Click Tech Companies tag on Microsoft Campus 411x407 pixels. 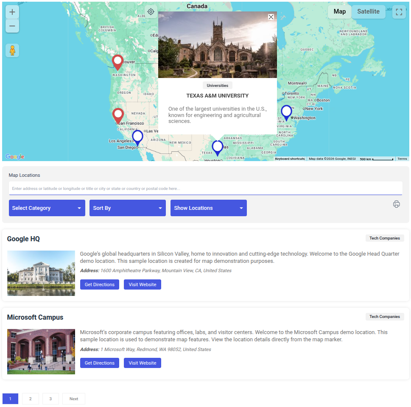point(385,317)
